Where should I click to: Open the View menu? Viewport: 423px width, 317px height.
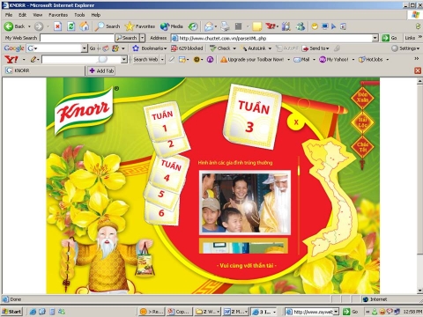(x=37, y=15)
